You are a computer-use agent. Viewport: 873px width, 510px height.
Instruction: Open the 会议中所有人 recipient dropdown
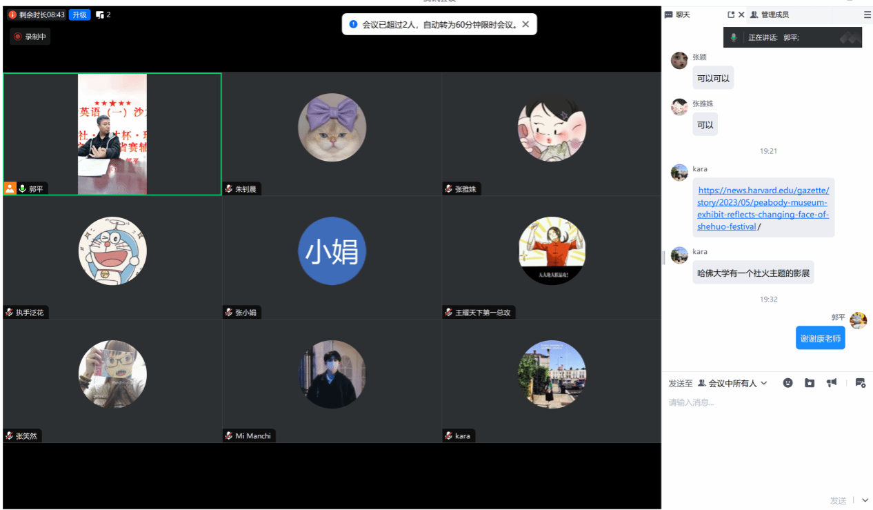(733, 383)
